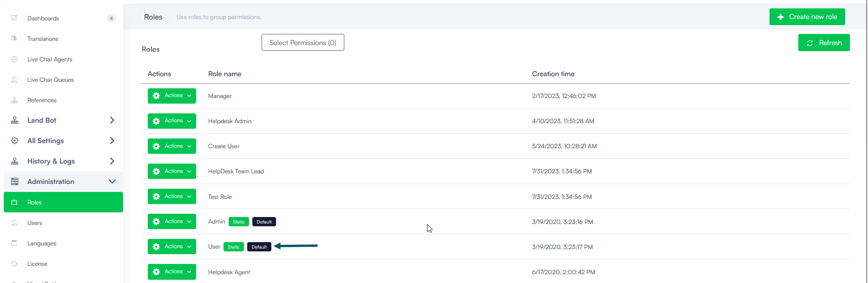Click the Refresh button
This screenshot has height=283, width=868.
(x=823, y=43)
